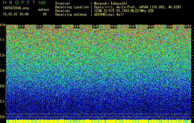The height and width of the screenshot is (123, 194).
Task: Click the A504HB(yagi 4el) antenna text
Action: pyautogui.click(x=109, y=14)
